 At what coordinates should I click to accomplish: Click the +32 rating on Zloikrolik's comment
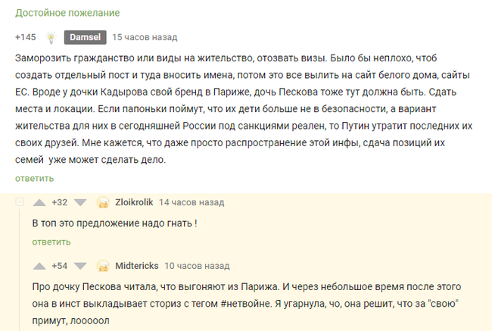point(60,203)
